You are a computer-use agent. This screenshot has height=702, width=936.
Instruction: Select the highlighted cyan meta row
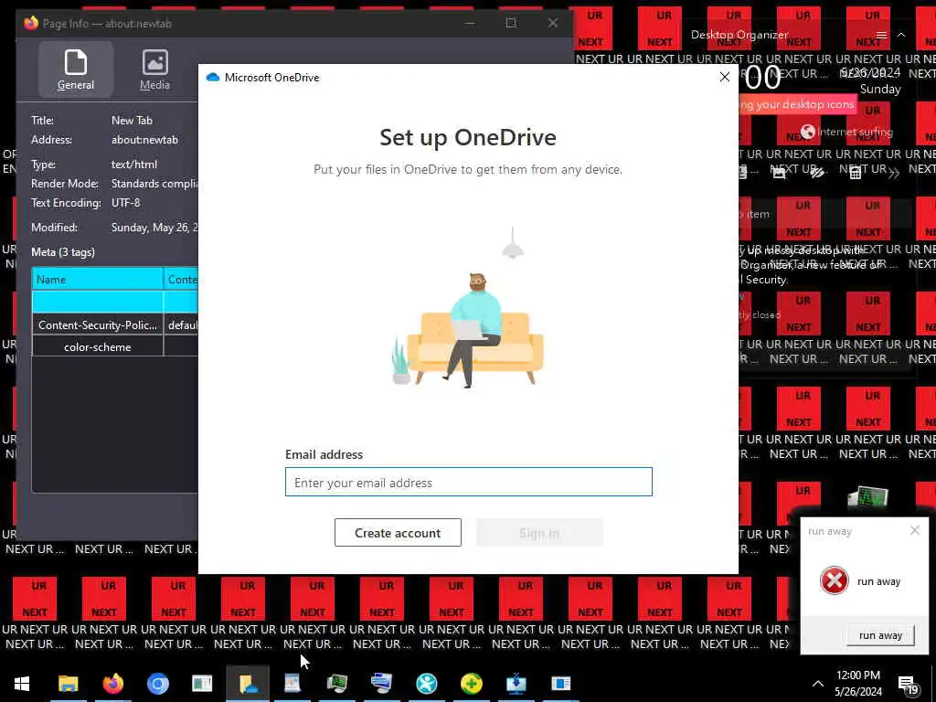coord(114,302)
